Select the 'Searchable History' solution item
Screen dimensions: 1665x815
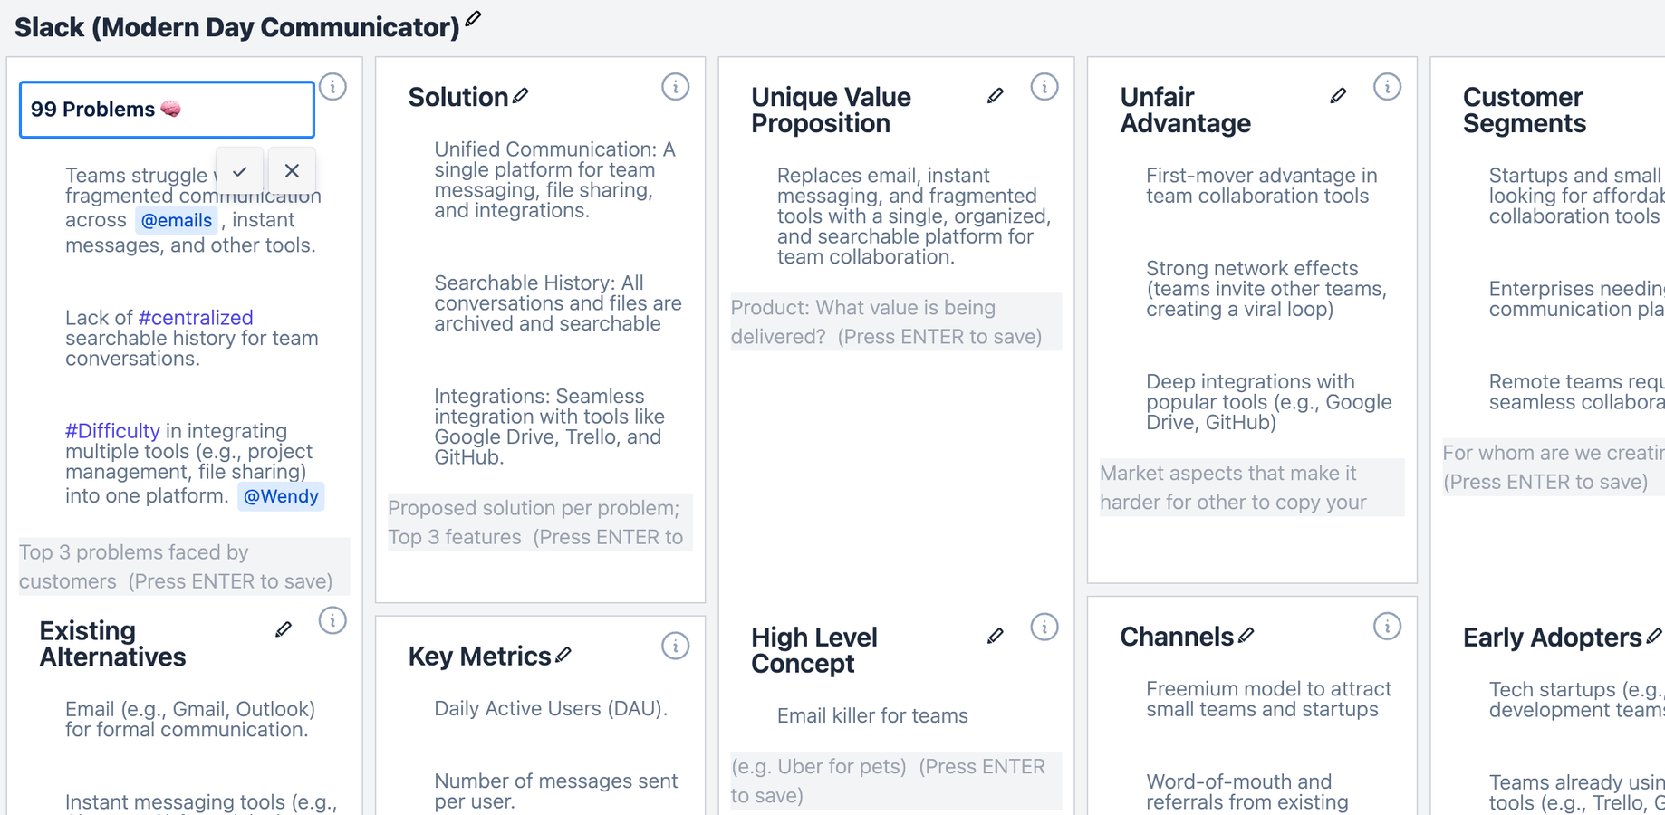point(558,303)
